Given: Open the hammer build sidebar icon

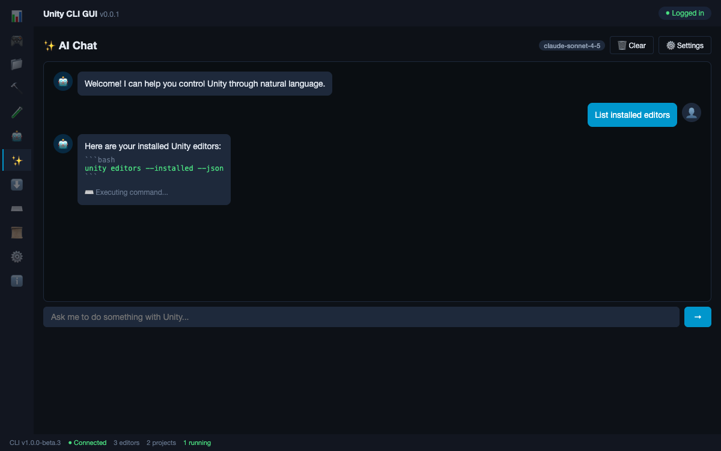Looking at the screenshot, I should (x=17, y=88).
